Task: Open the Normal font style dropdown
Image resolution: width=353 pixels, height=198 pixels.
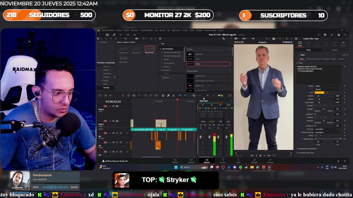Action: coord(328,89)
